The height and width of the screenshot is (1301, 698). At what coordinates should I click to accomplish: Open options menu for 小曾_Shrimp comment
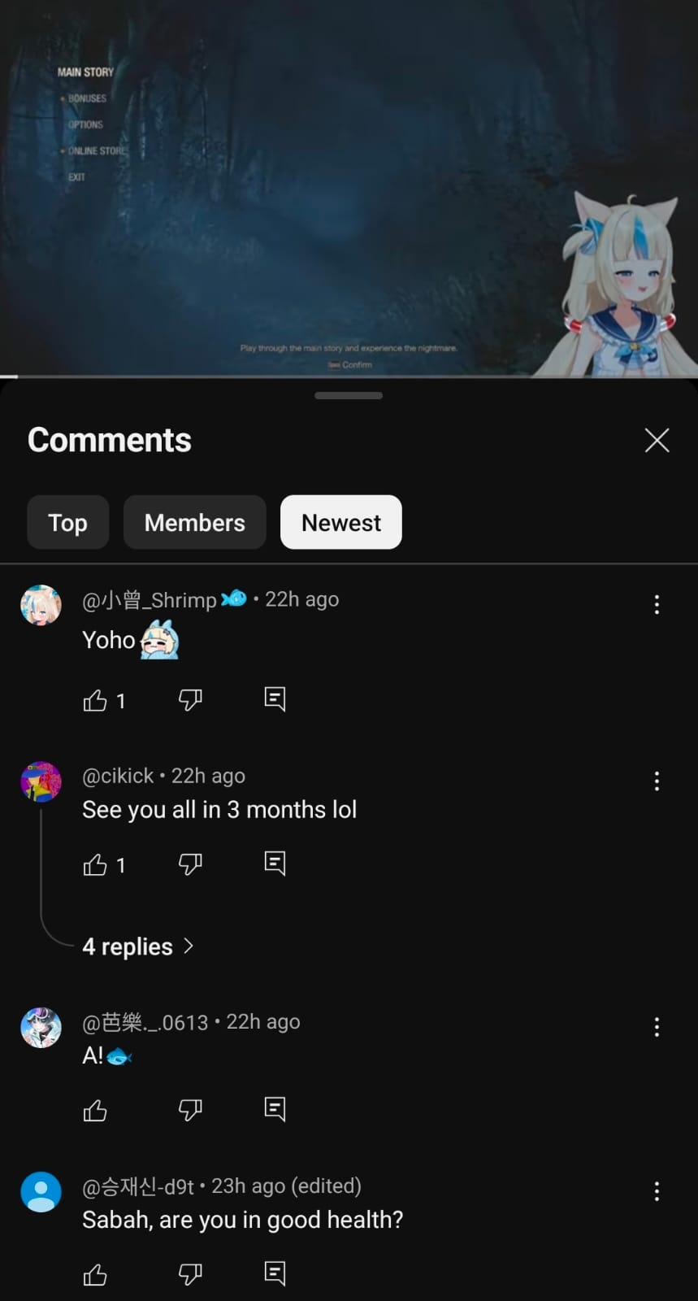pos(657,604)
